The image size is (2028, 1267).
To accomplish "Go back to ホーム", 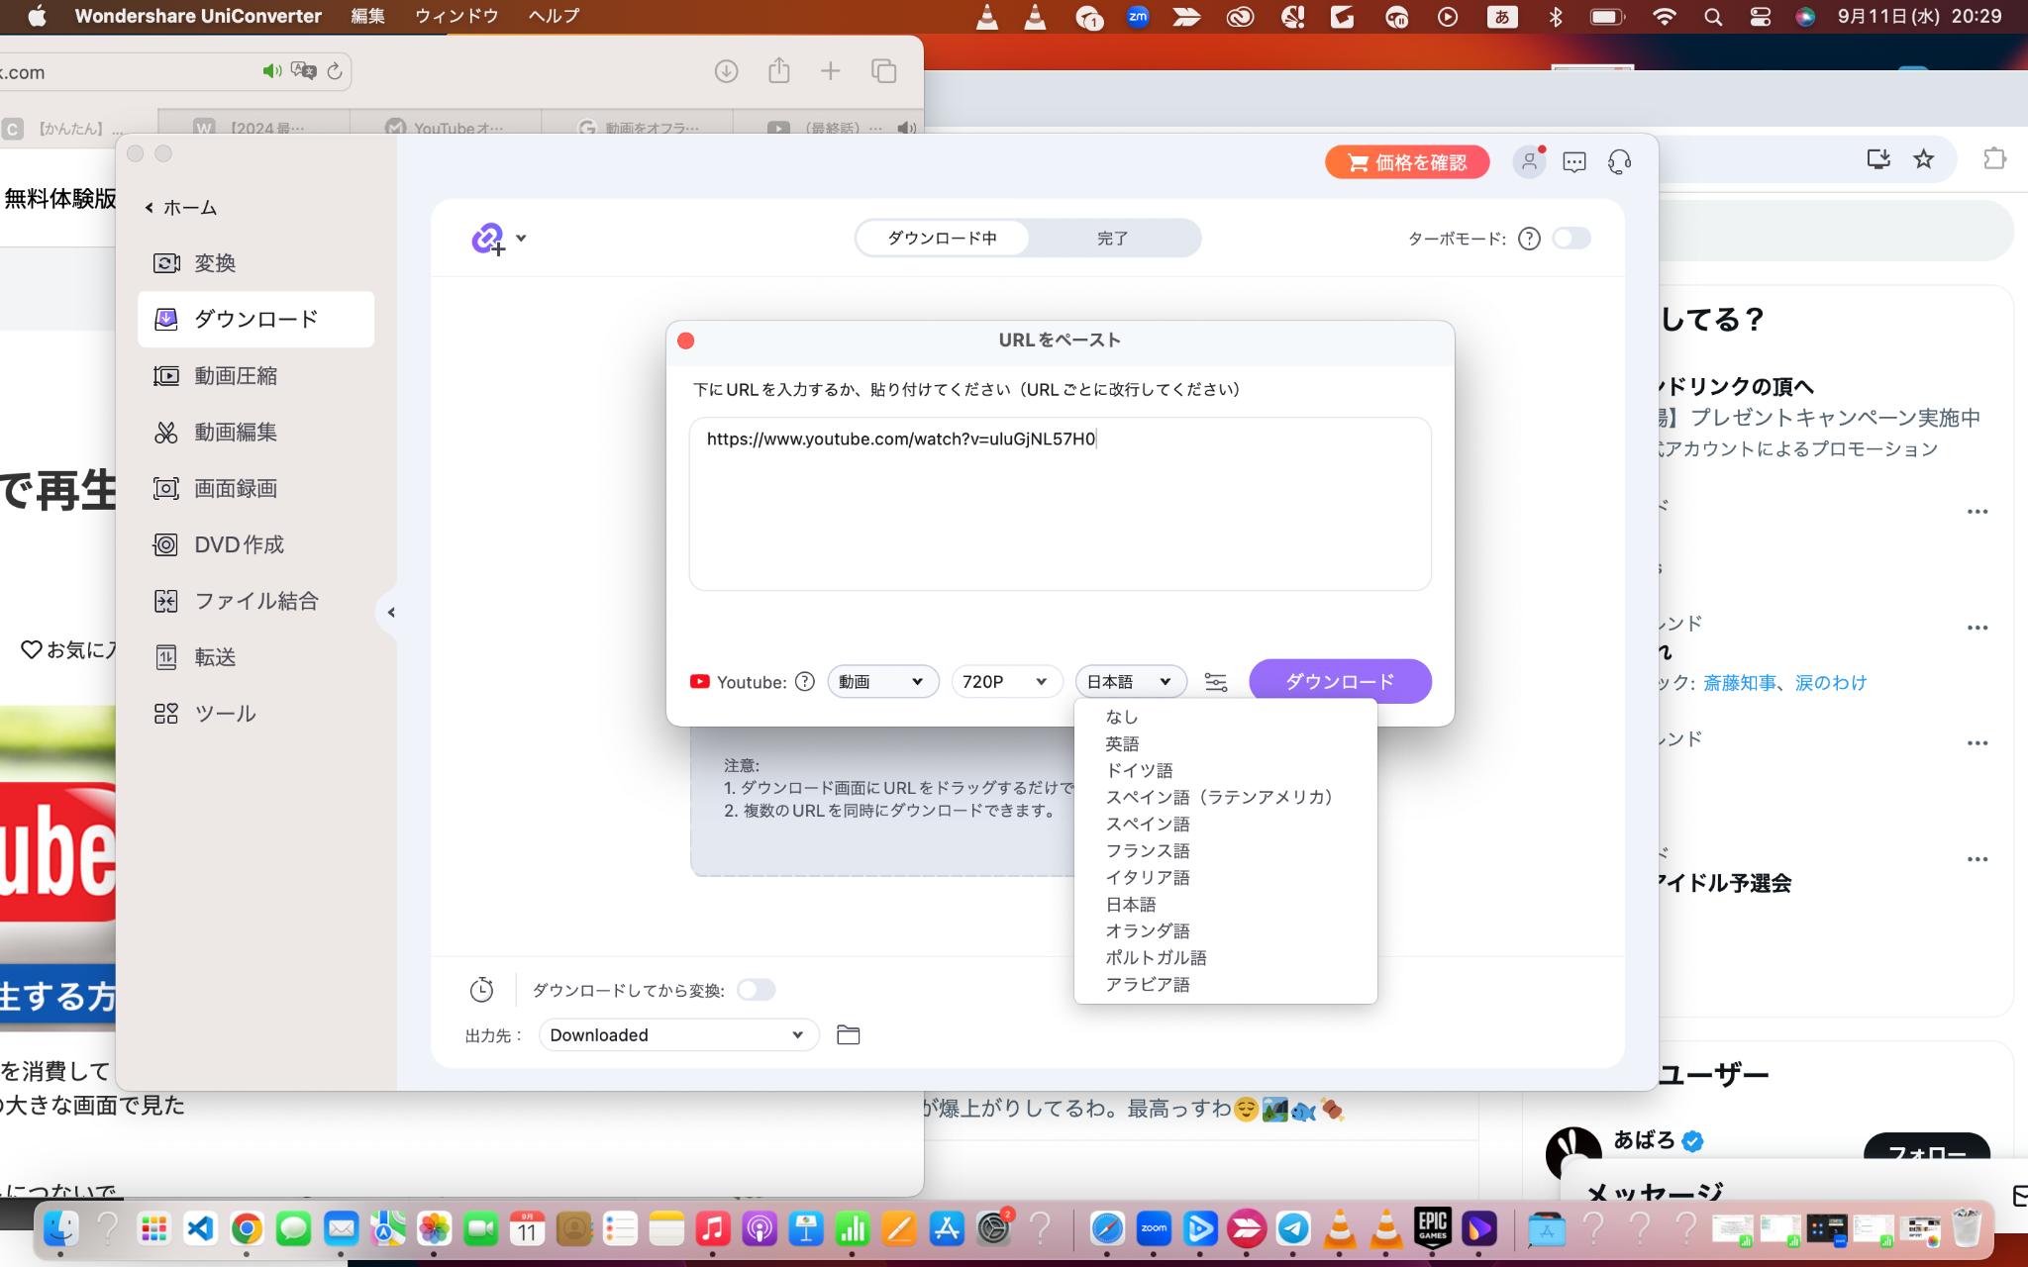I will click(x=181, y=208).
